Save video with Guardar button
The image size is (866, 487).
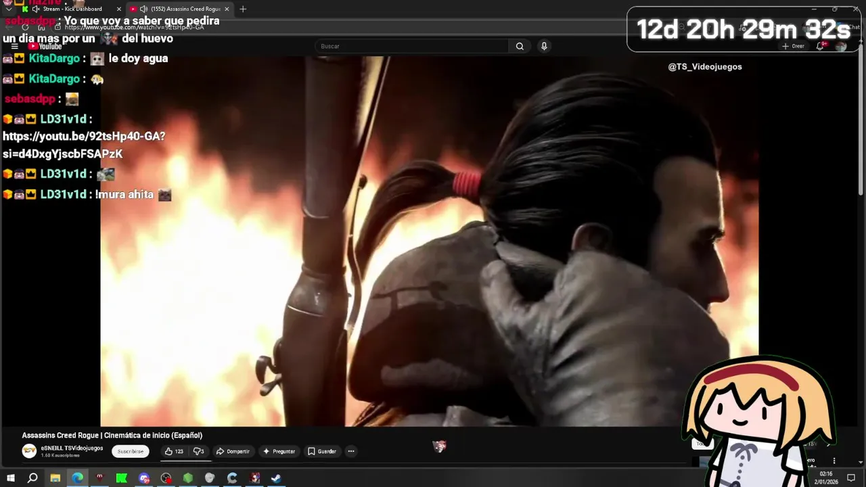pos(322,451)
